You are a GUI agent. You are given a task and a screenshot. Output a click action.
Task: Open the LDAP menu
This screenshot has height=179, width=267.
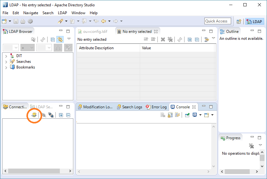coord(62,13)
